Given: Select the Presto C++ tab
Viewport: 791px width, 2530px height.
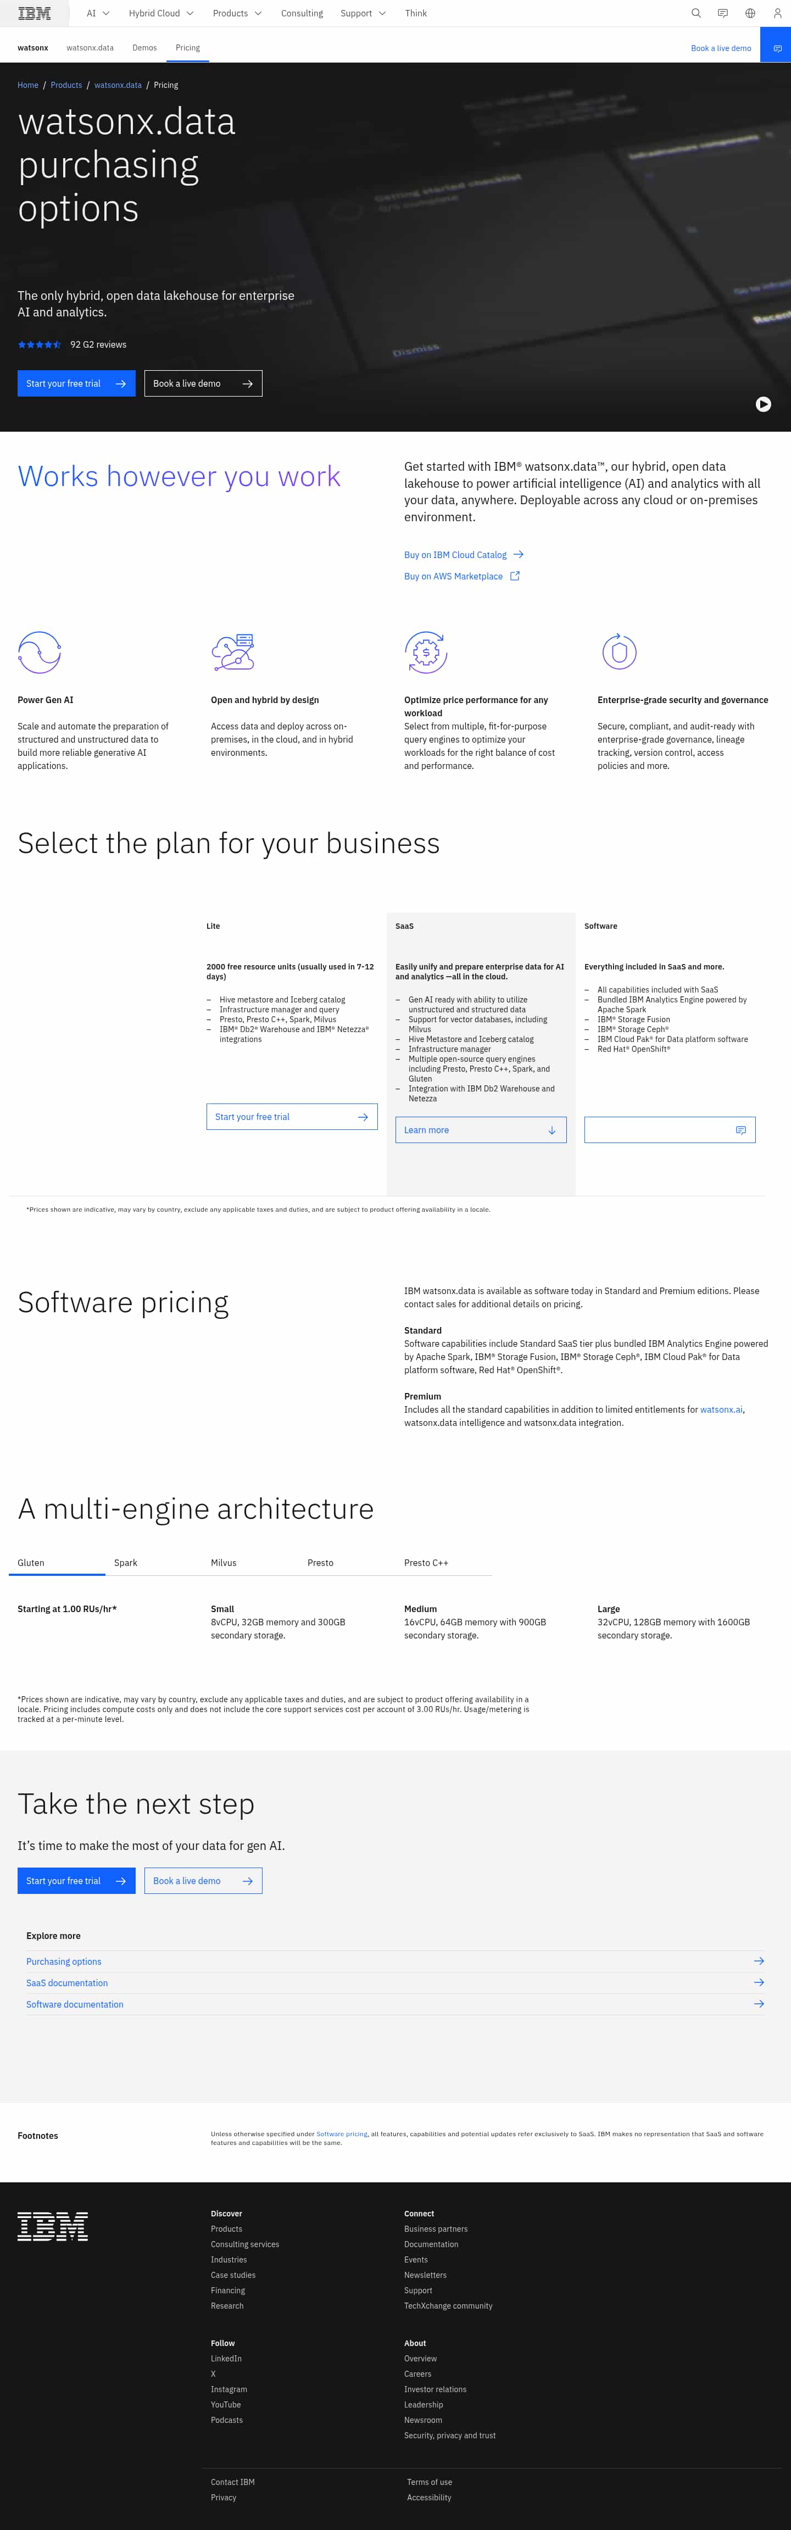Looking at the screenshot, I should coord(426,1563).
